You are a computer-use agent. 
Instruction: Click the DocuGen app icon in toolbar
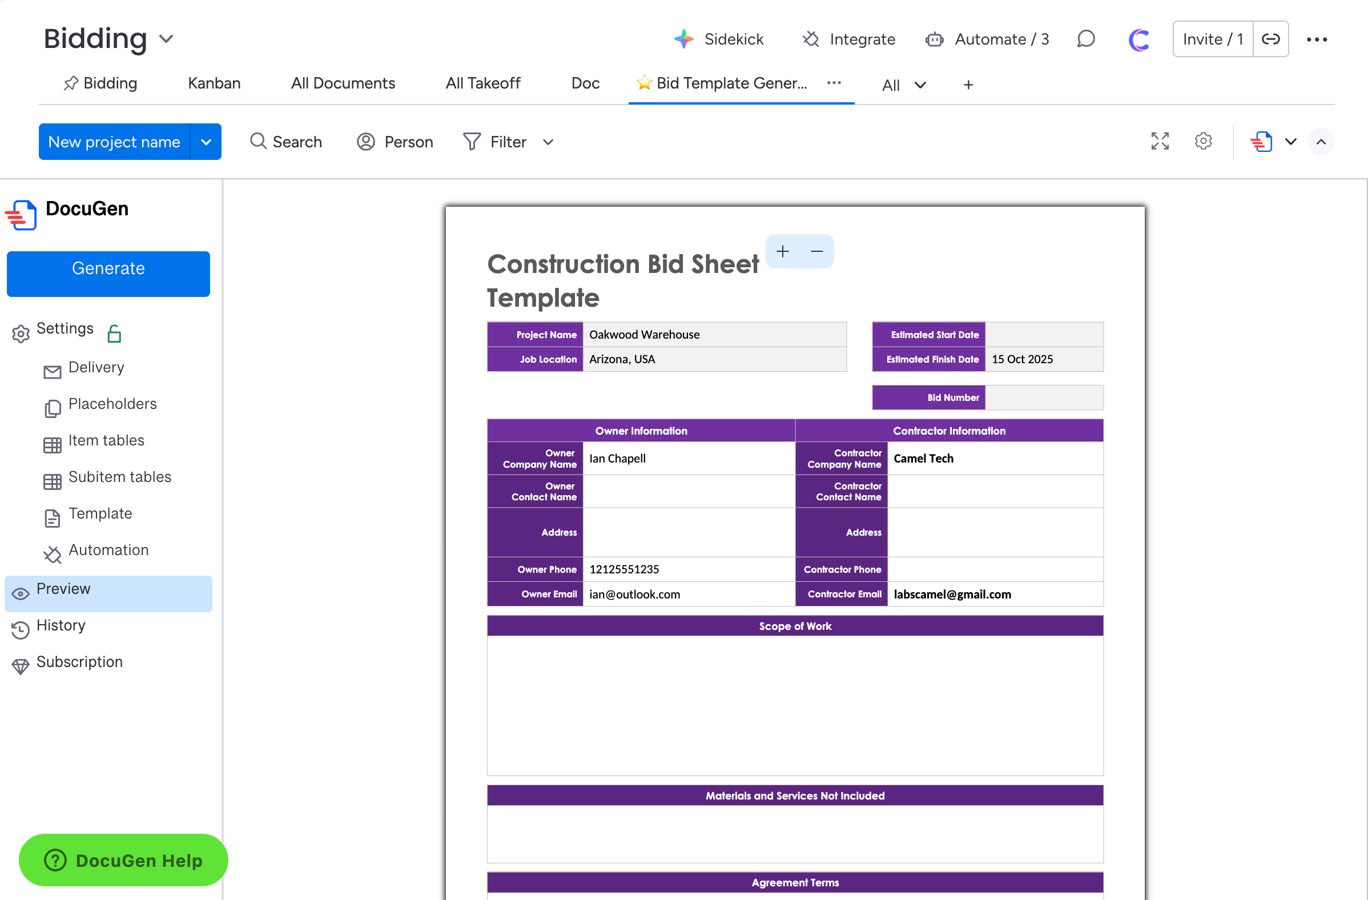coord(1261,142)
